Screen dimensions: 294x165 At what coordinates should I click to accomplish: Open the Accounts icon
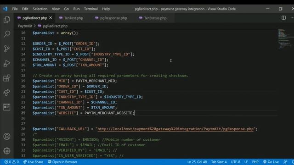pos(7,137)
